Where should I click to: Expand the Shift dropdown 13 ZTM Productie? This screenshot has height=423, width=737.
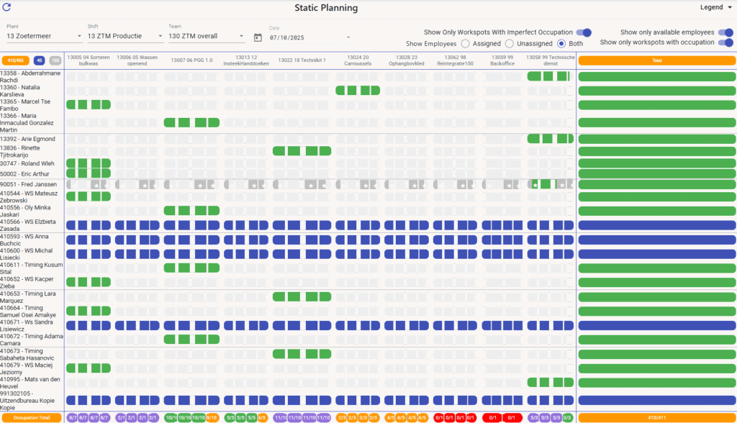(125, 36)
